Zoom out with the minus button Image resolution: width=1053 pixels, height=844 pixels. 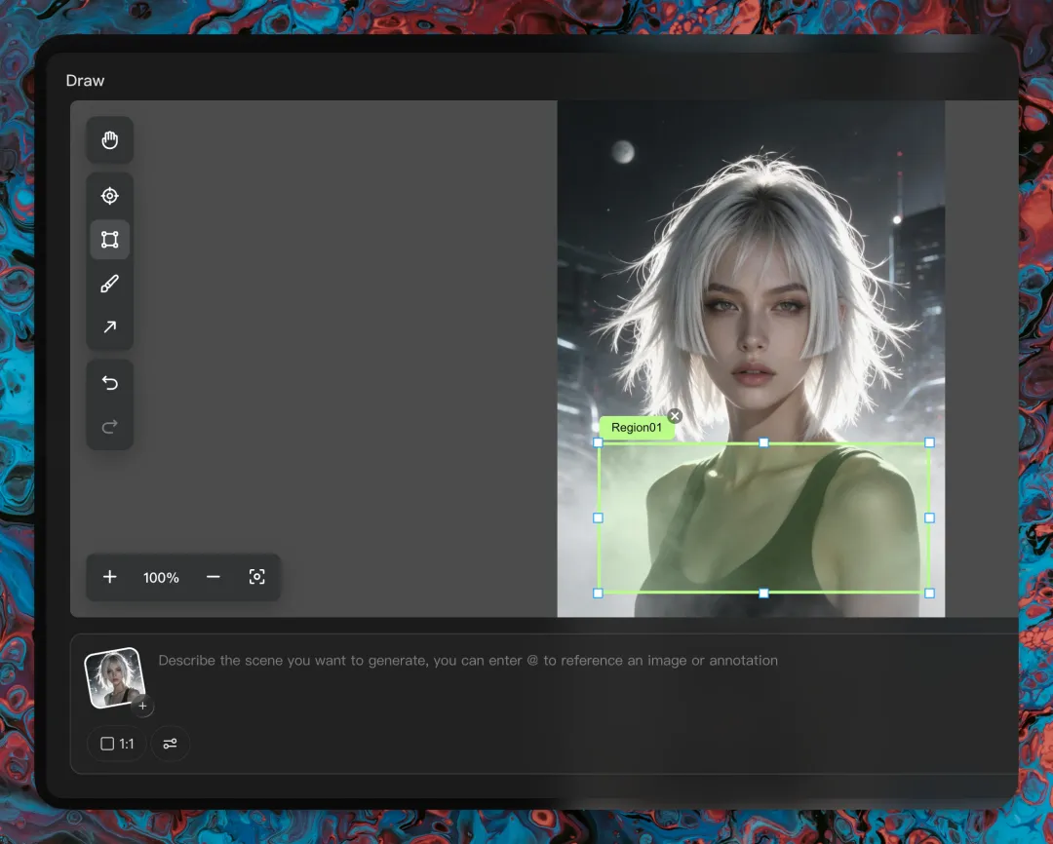(213, 577)
